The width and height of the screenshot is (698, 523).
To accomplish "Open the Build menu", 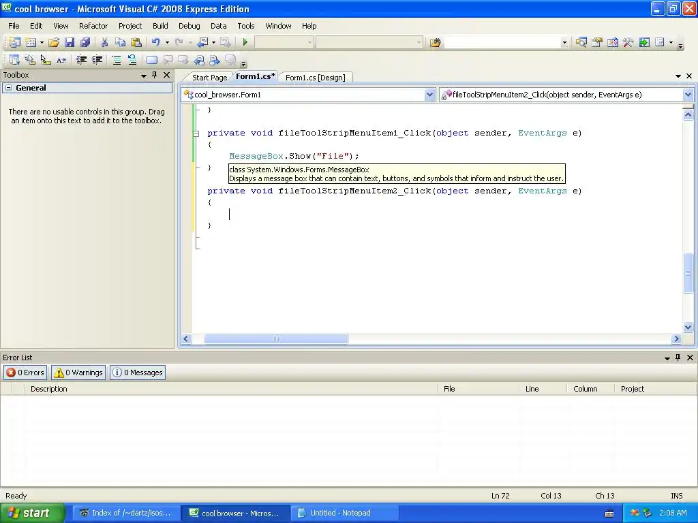I will [160, 26].
